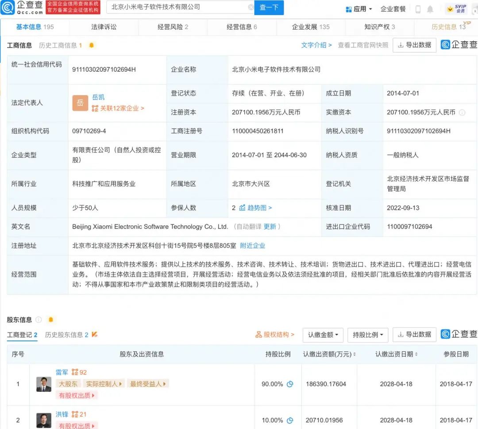Click 雷军's profile photo thumbnail
The width and height of the screenshot is (478, 429).
43,384
